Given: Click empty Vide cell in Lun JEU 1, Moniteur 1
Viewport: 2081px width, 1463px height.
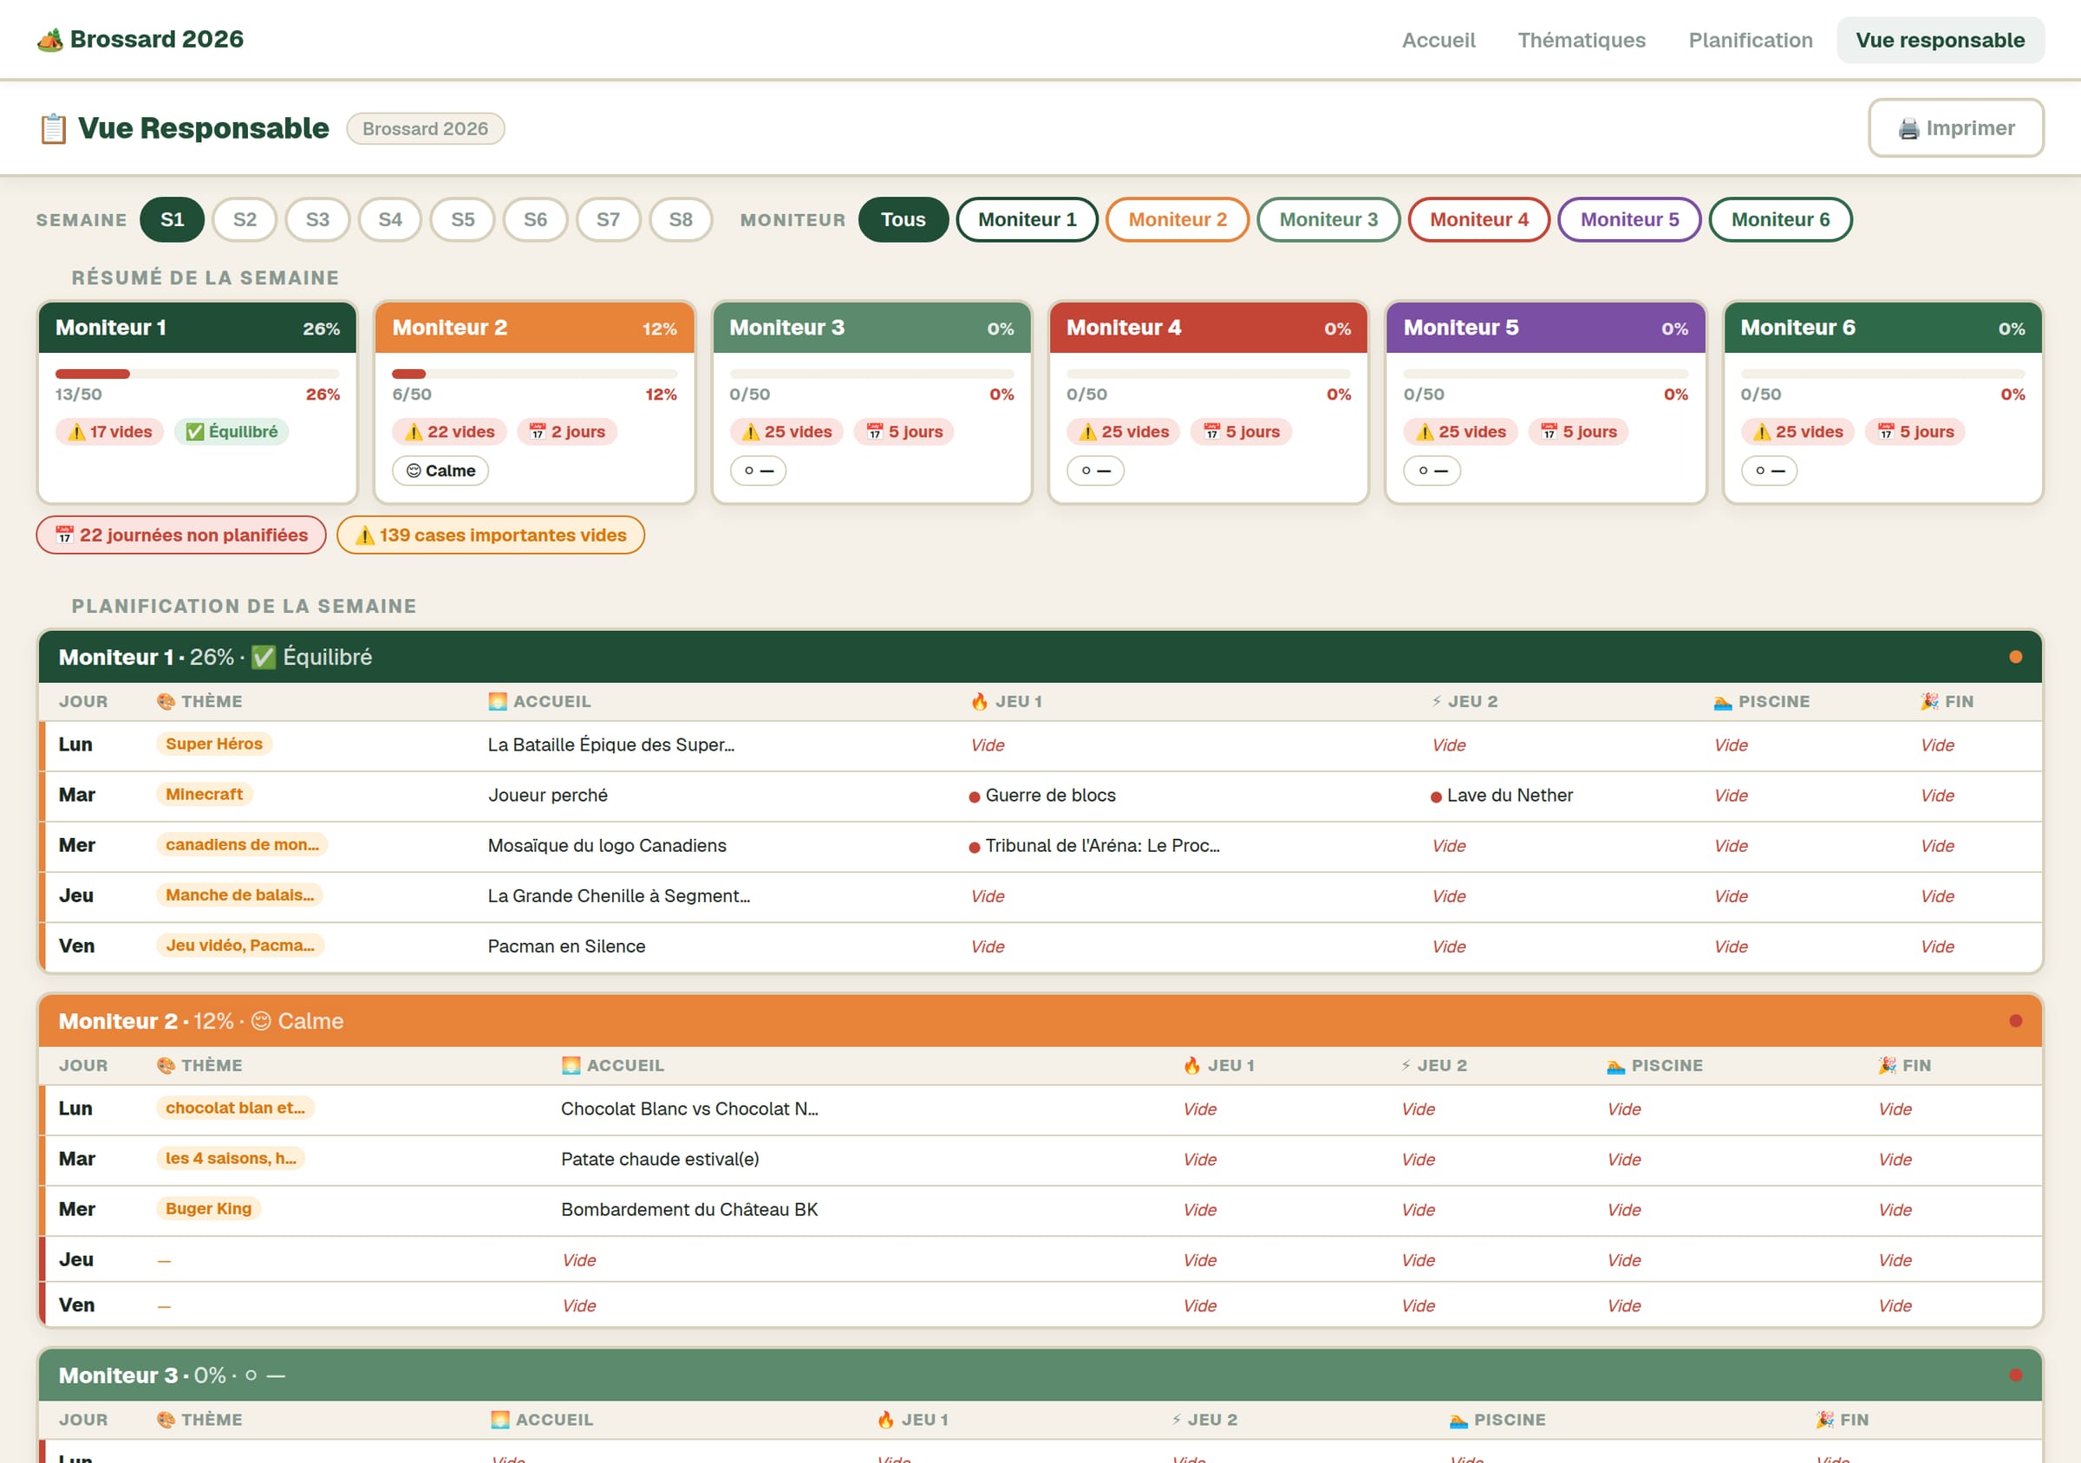Looking at the screenshot, I should click(x=987, y=745).
